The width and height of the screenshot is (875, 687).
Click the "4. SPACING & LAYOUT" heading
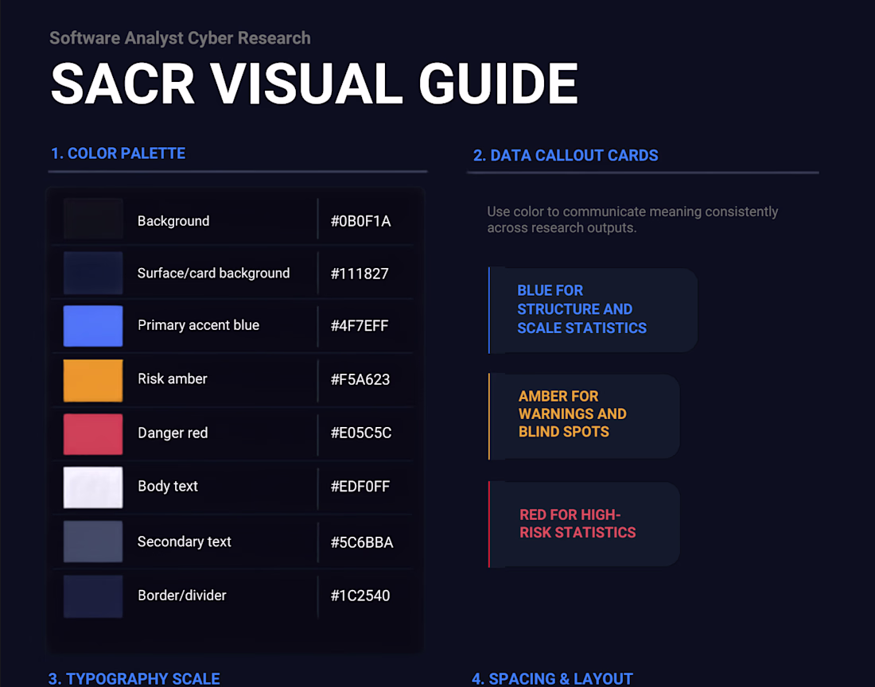(x=553, y=678)
